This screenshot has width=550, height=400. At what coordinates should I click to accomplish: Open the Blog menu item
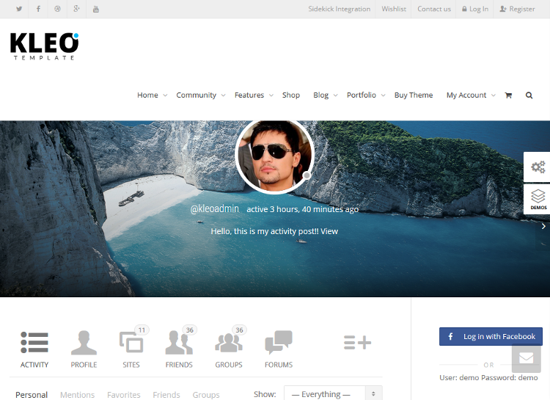[x=320, y=95]
